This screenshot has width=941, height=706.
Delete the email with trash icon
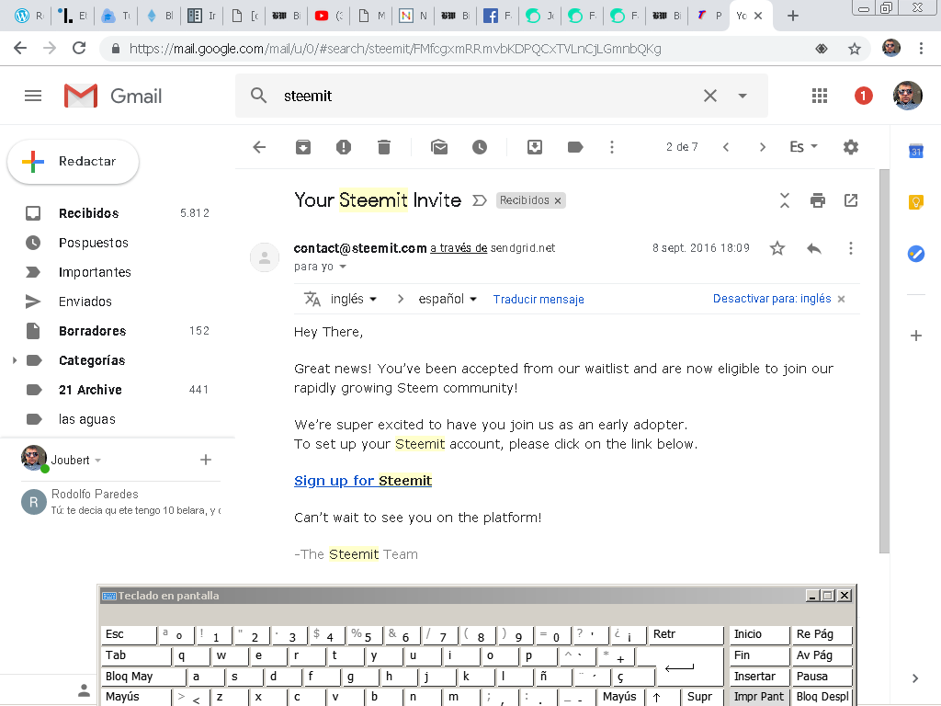click(384, 147)
